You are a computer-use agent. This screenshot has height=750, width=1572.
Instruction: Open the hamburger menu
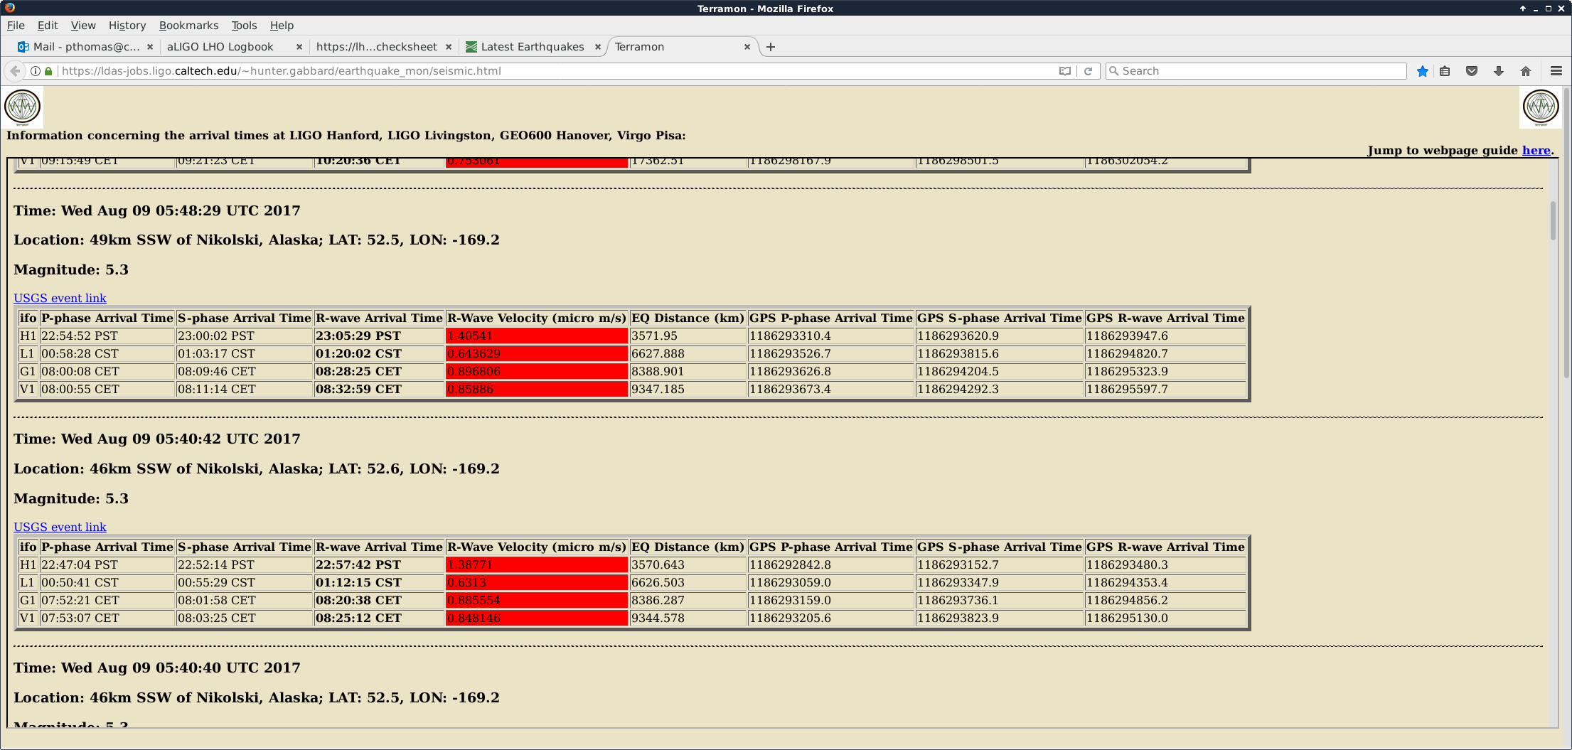pos(1556,71)
